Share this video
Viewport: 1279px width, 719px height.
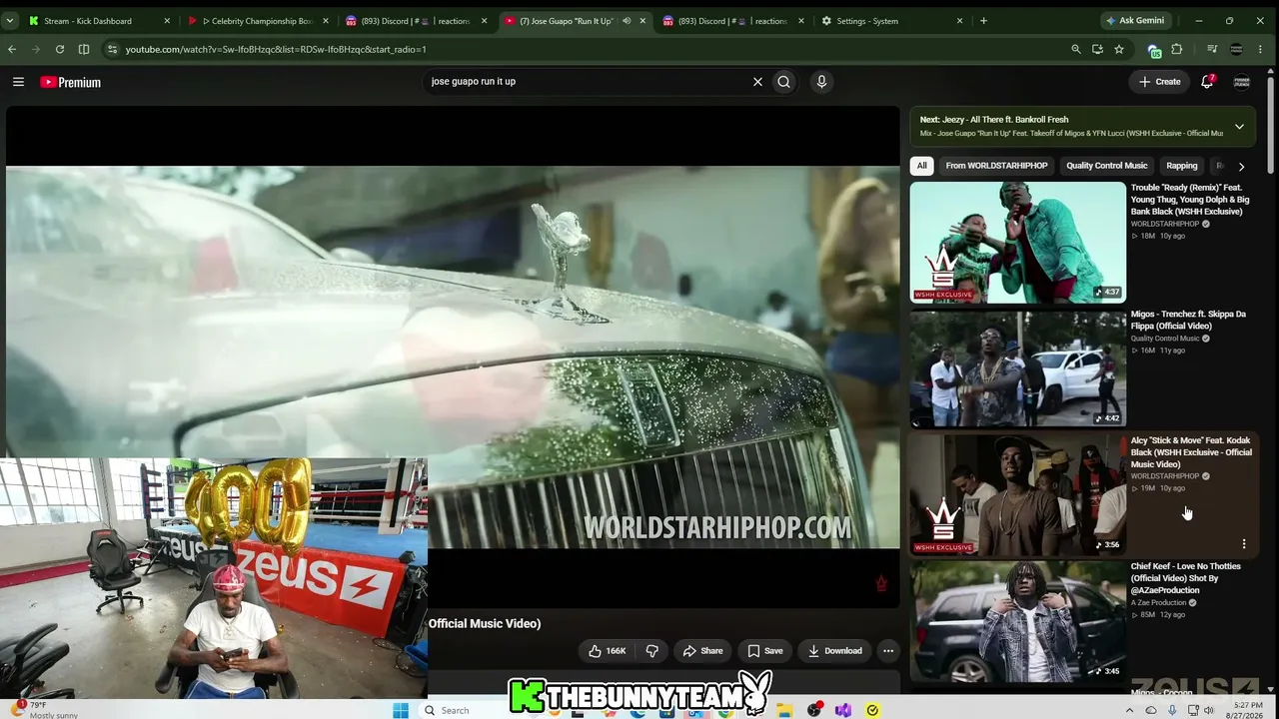(x=702, y=651)
